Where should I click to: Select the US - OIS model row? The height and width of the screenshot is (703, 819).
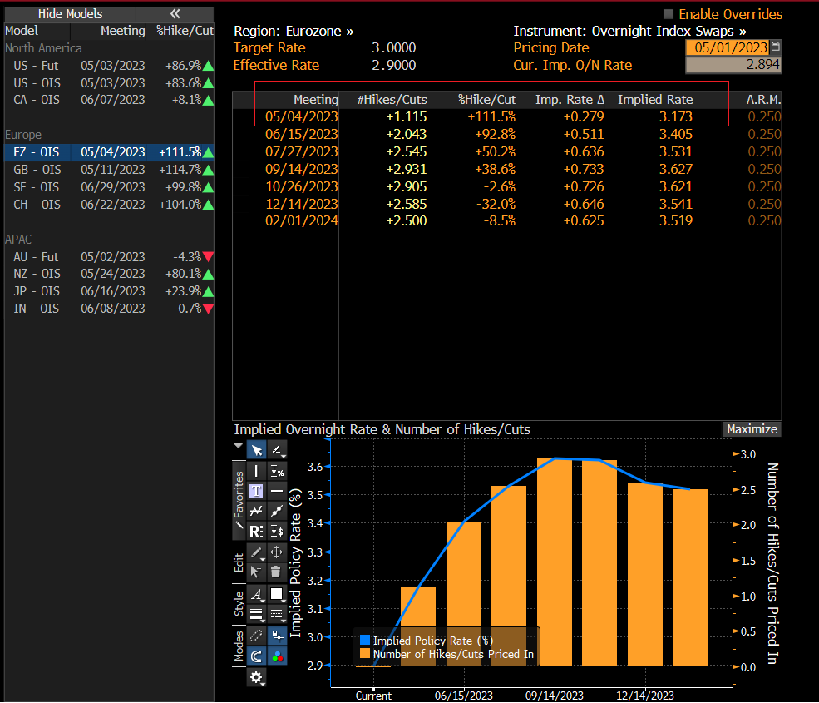coord(109,83)
